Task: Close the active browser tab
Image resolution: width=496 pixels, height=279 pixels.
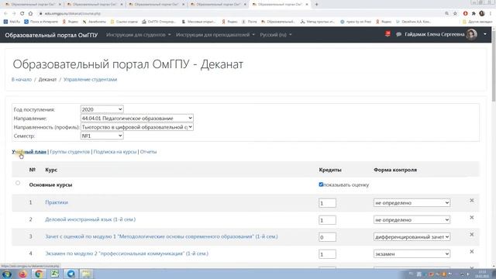Action: (x=307, y=5)
